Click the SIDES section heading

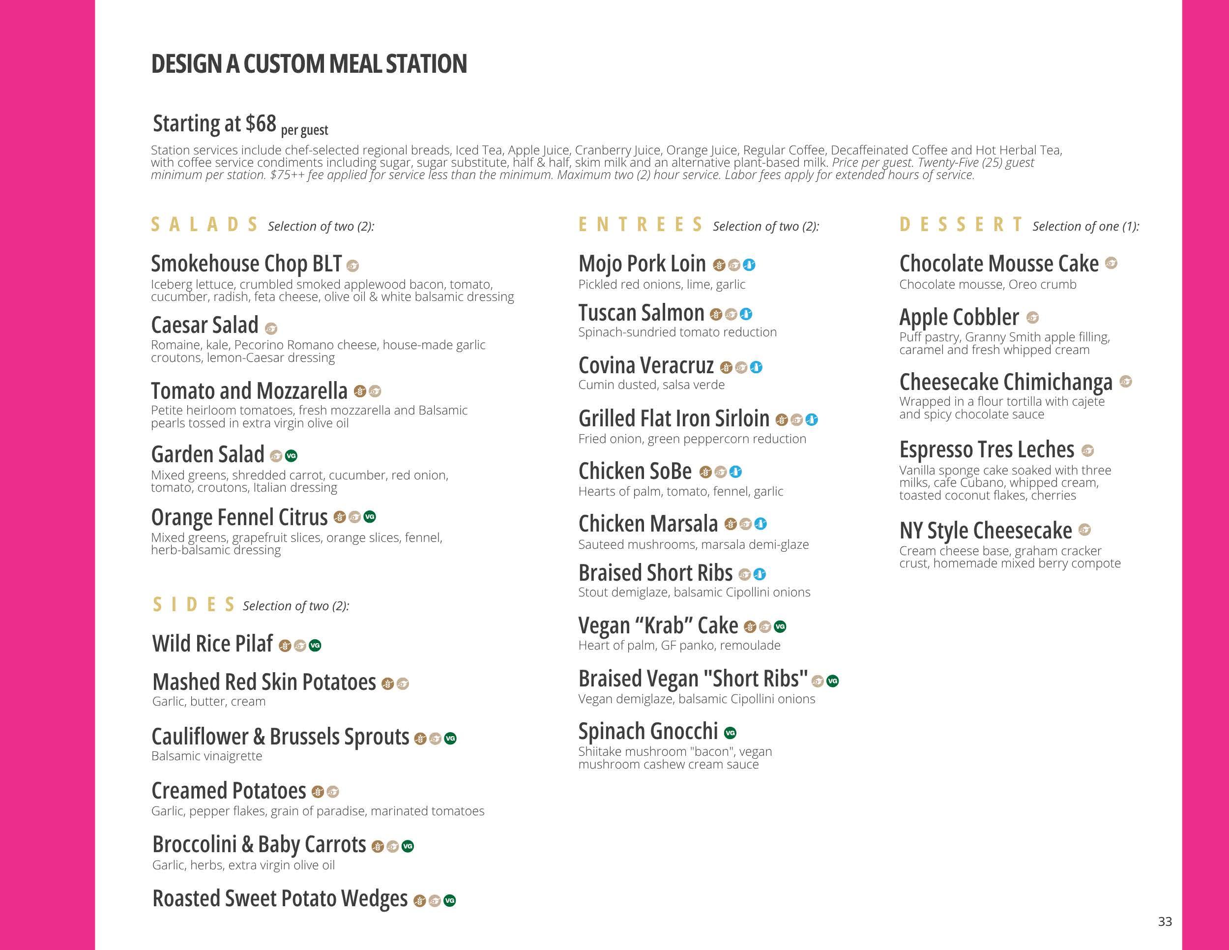coord(194,604)
